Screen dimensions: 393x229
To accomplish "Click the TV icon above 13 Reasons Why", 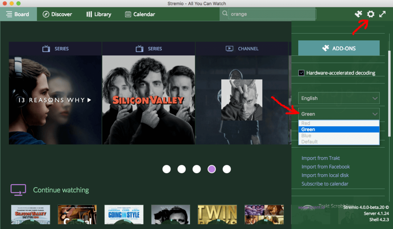I will 46,48.
